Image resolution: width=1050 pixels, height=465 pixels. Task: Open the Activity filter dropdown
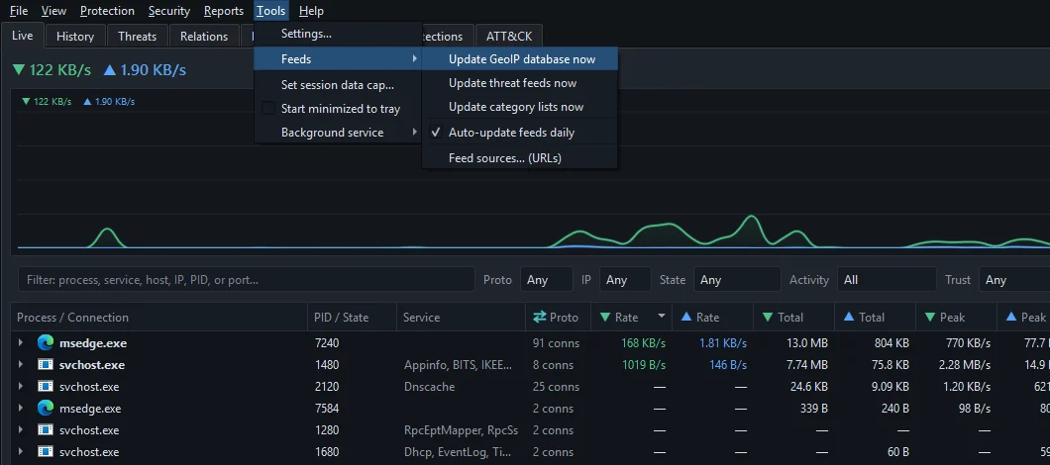(x=886, y=280)
